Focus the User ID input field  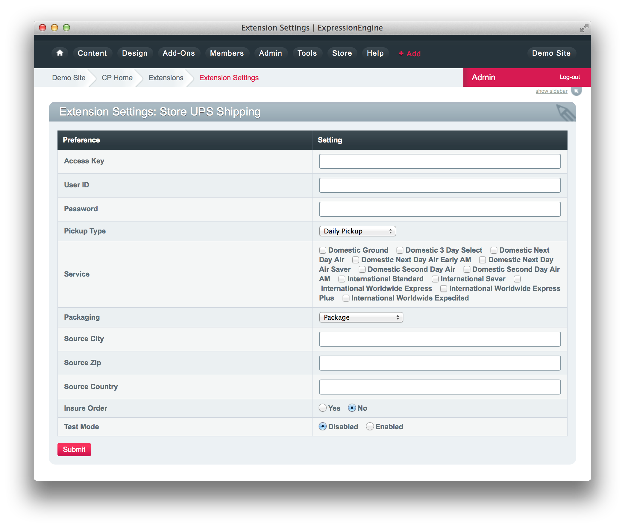click(440, 185)
